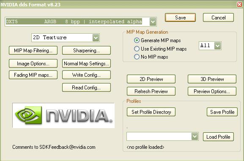This screenshot has width=244, height=161.
Task: Open the DXT5 compression format dropdown
Action: (x=153, y=21)
